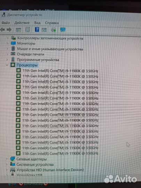Select the Контроллеры запоминающих устройств label
The height and width of the screenshot is (188, 141).
pos(50,38)
